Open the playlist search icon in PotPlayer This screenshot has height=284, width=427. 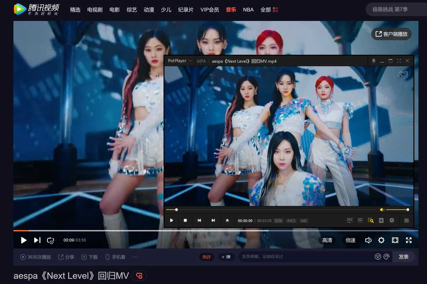coord(371,220)
